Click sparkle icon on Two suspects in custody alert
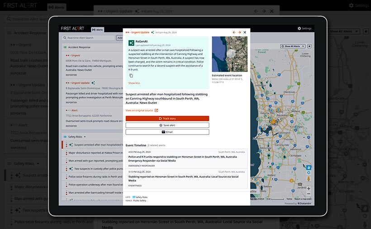This screenshot has height=229, width=371. [x=71, y=169]
